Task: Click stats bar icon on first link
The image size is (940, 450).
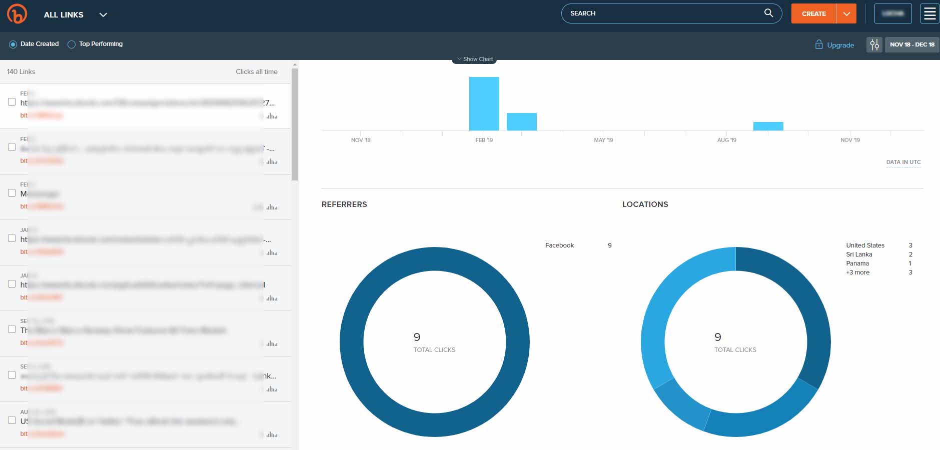Action: pyautogui.click(x=272, y=116)
